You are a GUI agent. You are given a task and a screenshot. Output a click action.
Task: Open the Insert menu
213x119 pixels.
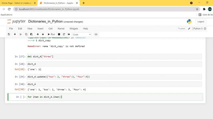point(40,29)
